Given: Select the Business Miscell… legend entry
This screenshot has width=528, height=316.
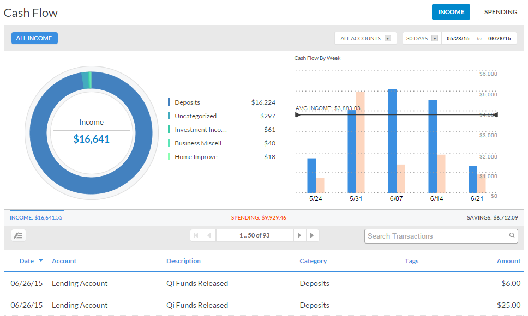Looking at the screenshot, I should click(221, 143).
